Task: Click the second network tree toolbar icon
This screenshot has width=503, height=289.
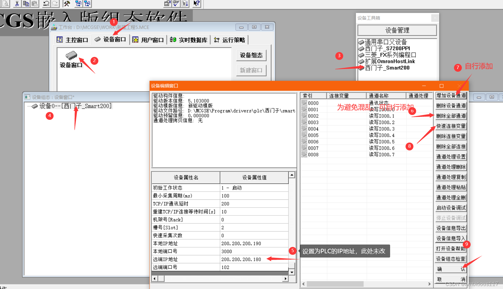Action: (87, 4)
